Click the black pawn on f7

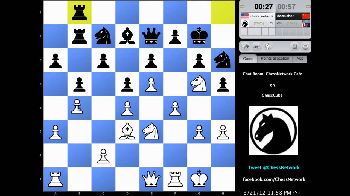(175, 37)
